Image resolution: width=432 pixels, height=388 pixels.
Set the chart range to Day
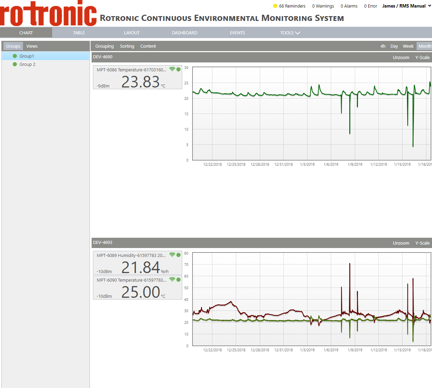point(394,46)
